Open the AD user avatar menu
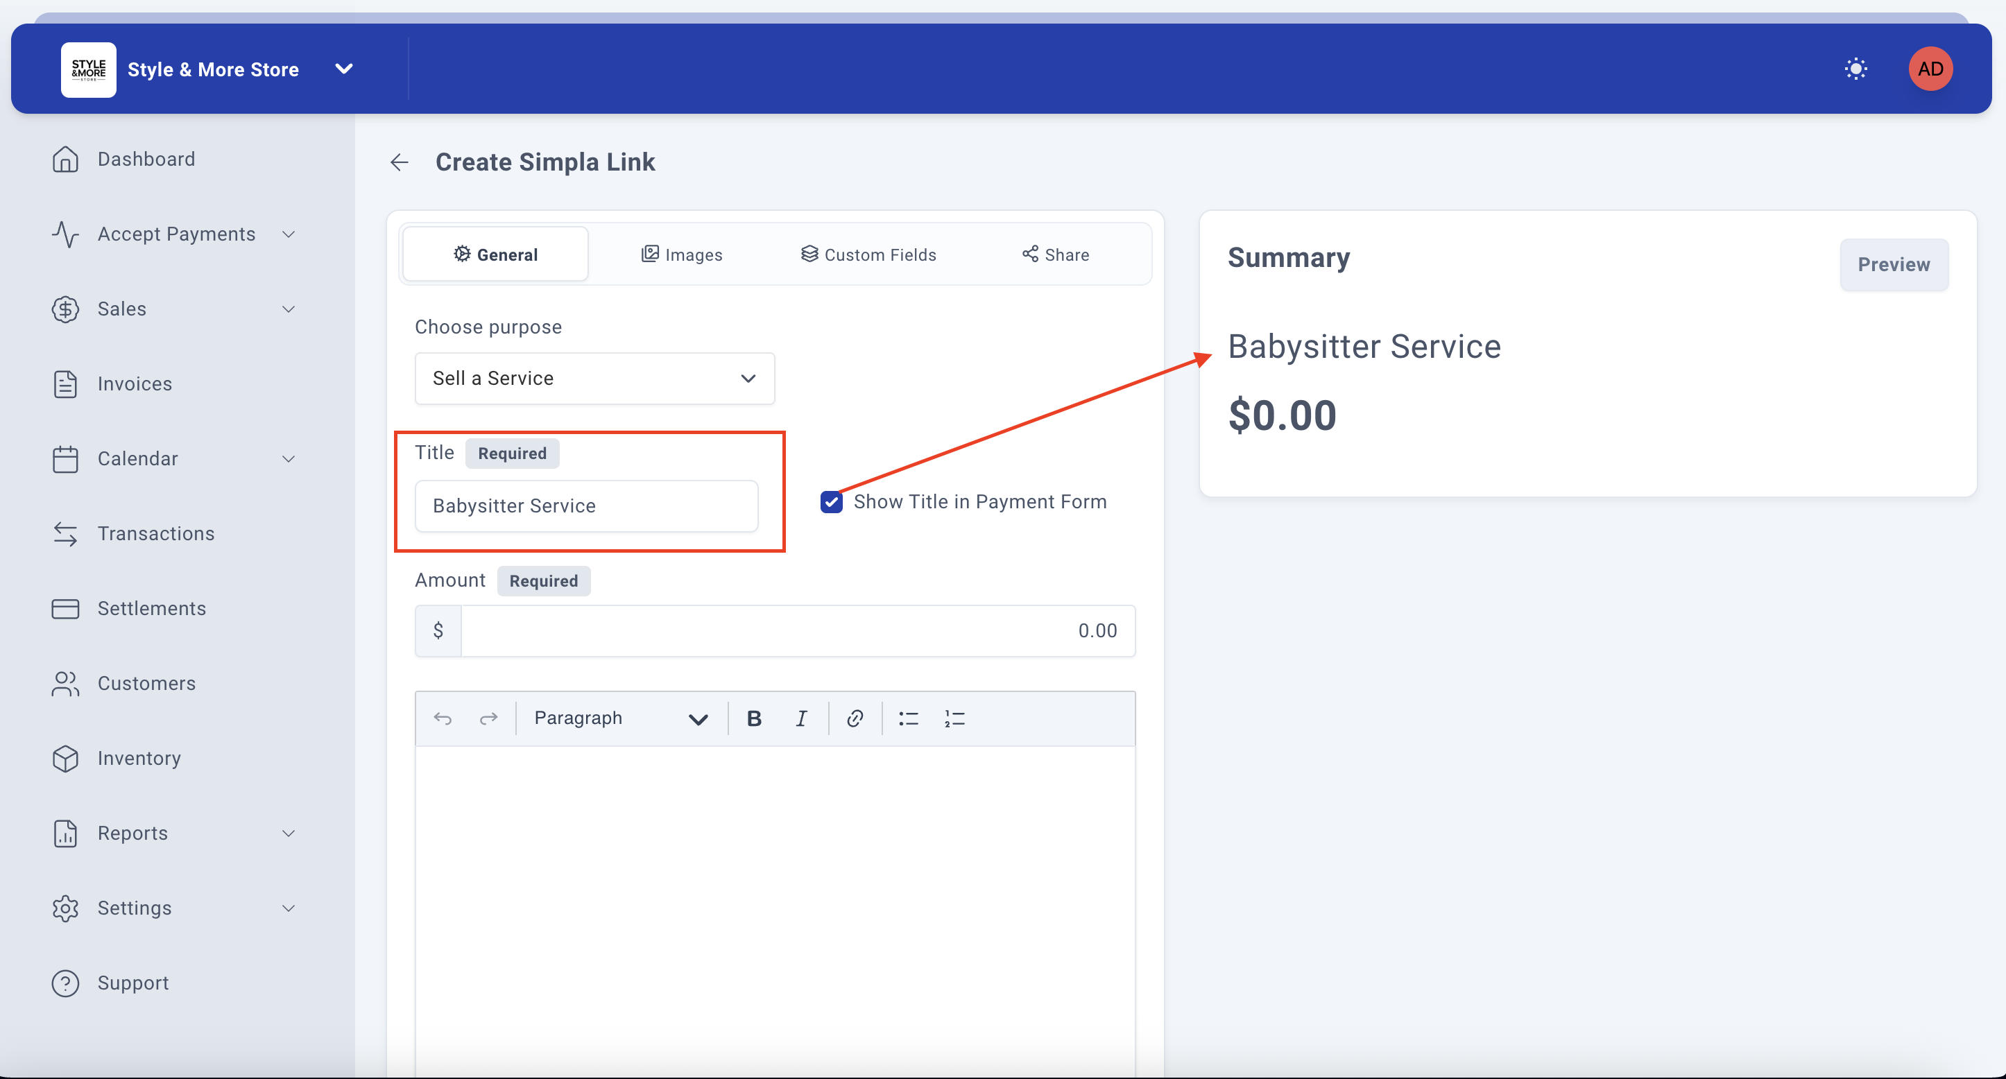 (1930, 69)
